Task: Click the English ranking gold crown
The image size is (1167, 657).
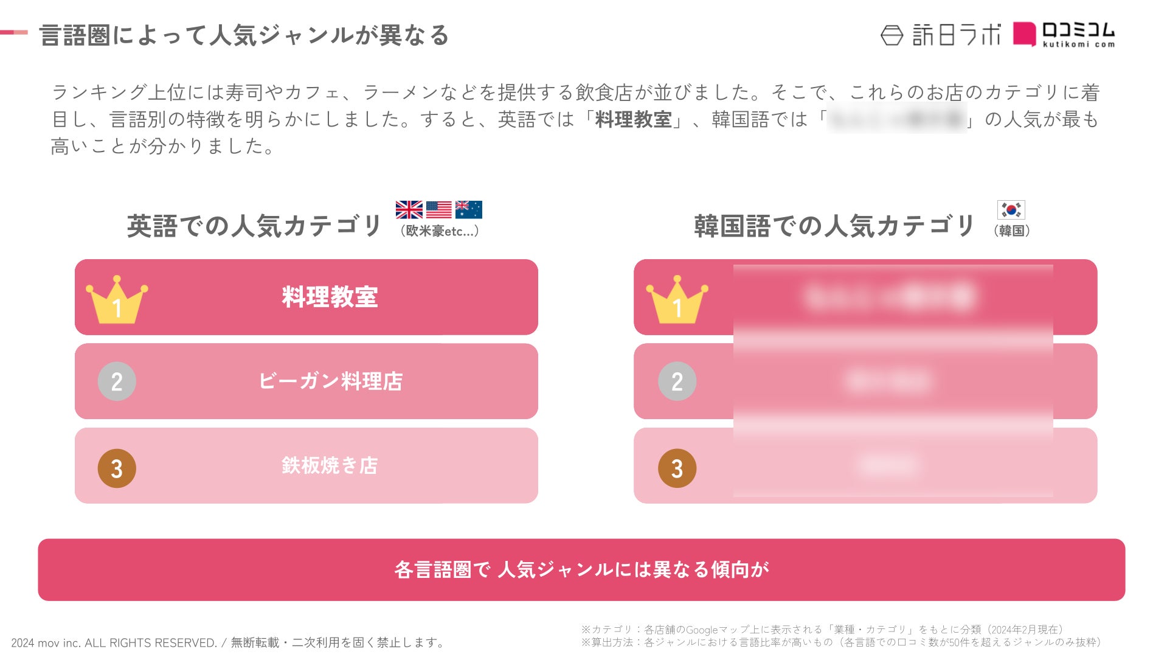Action: 116,299
